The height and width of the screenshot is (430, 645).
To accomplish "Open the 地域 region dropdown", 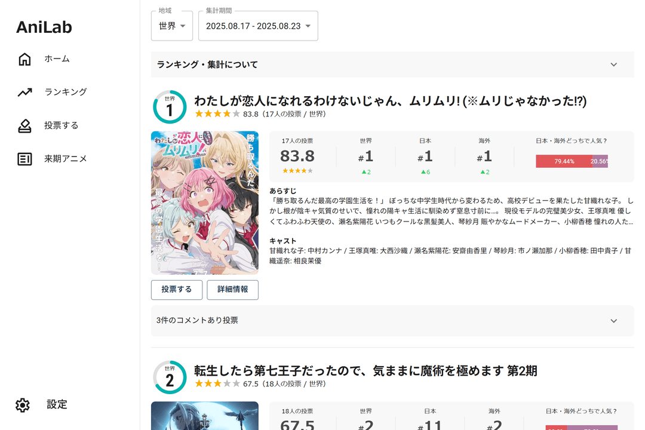I will [x=172, y=26].
